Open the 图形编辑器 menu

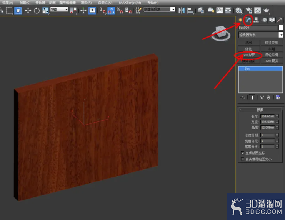(67, 3)
